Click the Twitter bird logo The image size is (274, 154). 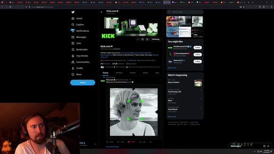coord(73,12)
